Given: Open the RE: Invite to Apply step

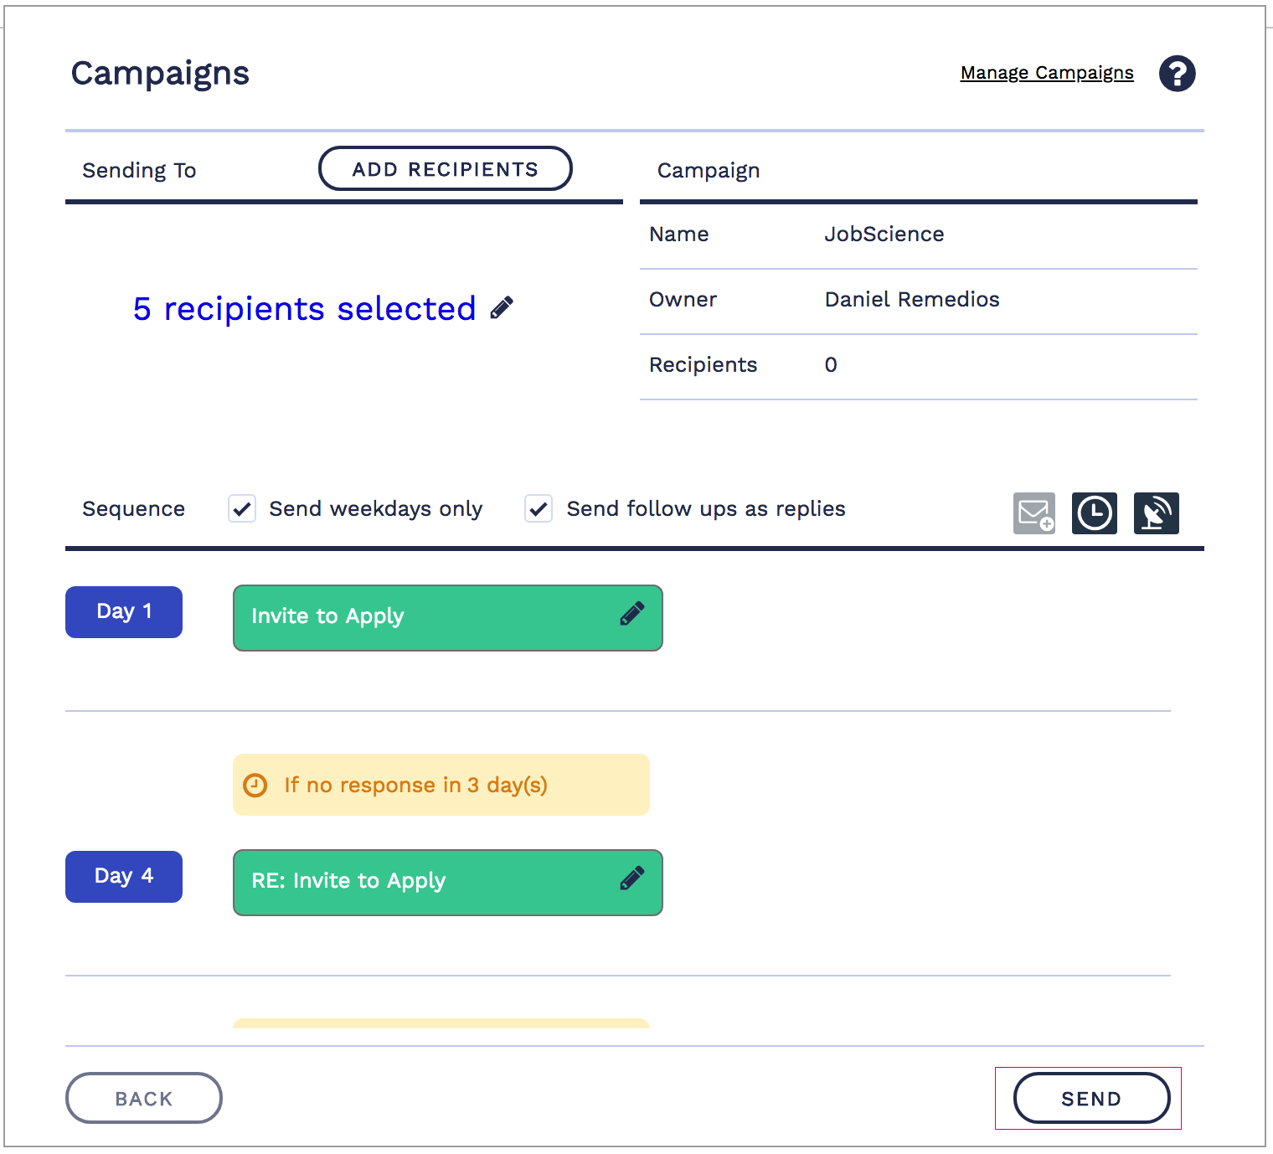Looking at the screenshot, I should pos(419,882).
